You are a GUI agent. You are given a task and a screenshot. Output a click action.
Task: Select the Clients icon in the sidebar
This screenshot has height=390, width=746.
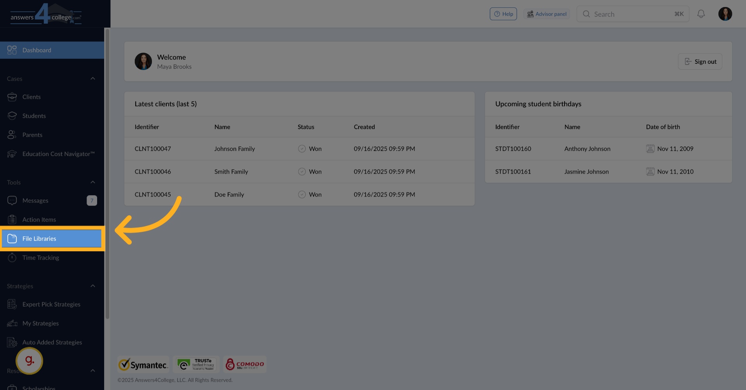(x=12, y=97)
